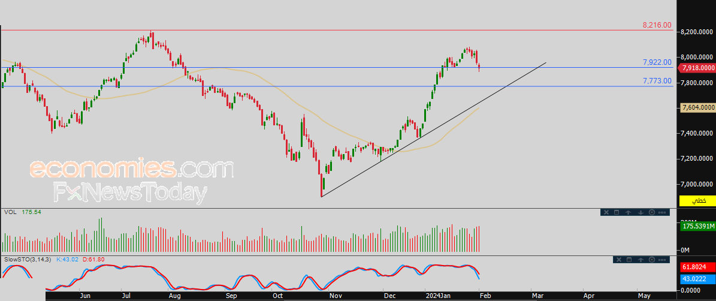Click the 2024Jan label on time axis
The height and width of the screenshot is (301, 716).
(x=439, y=296)
